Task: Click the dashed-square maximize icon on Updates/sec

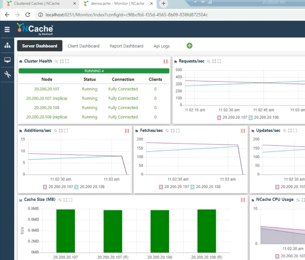Action: pos(290,131)
